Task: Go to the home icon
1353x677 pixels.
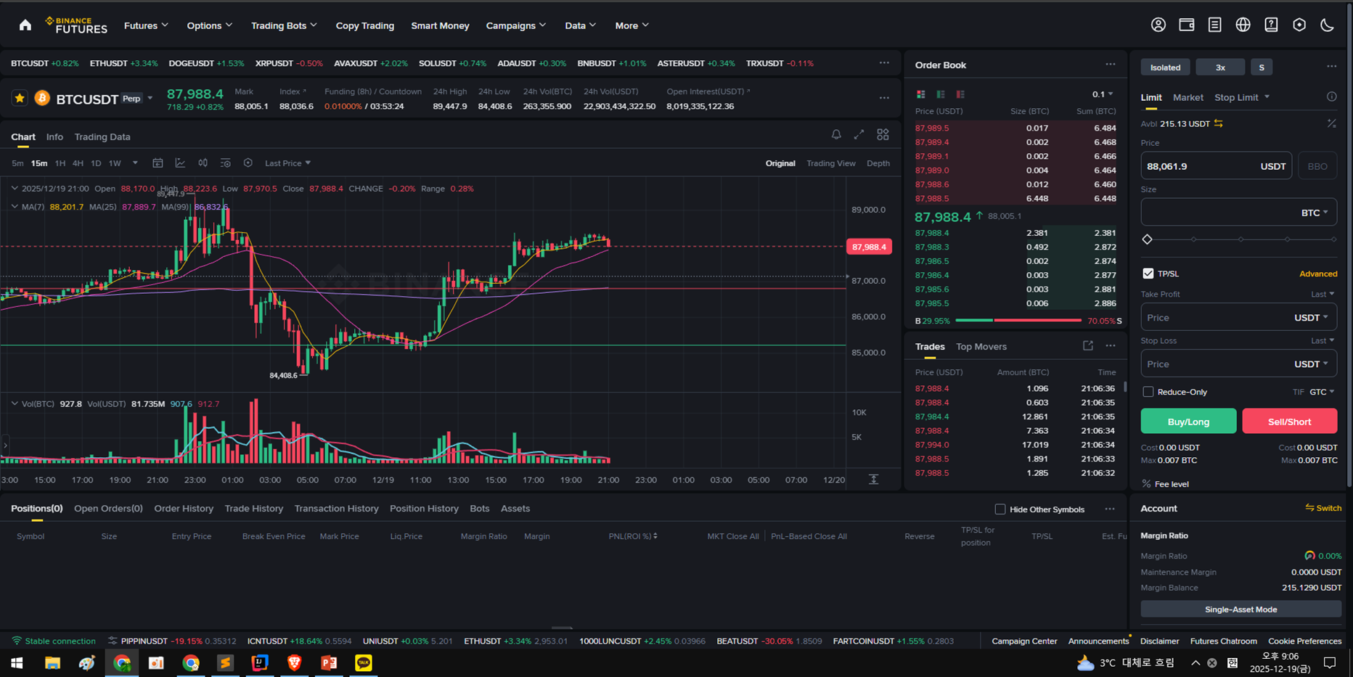Action: [25, 25]
